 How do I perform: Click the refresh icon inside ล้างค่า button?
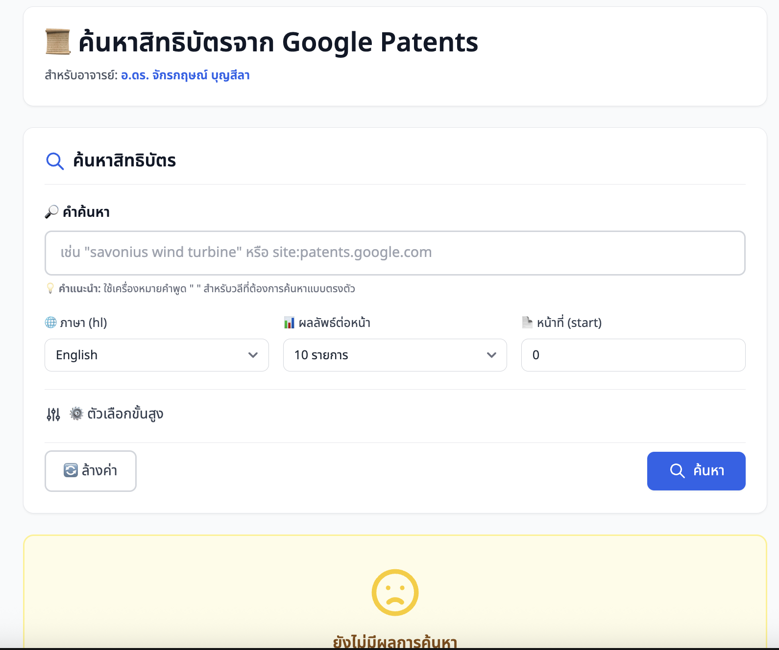71,470
